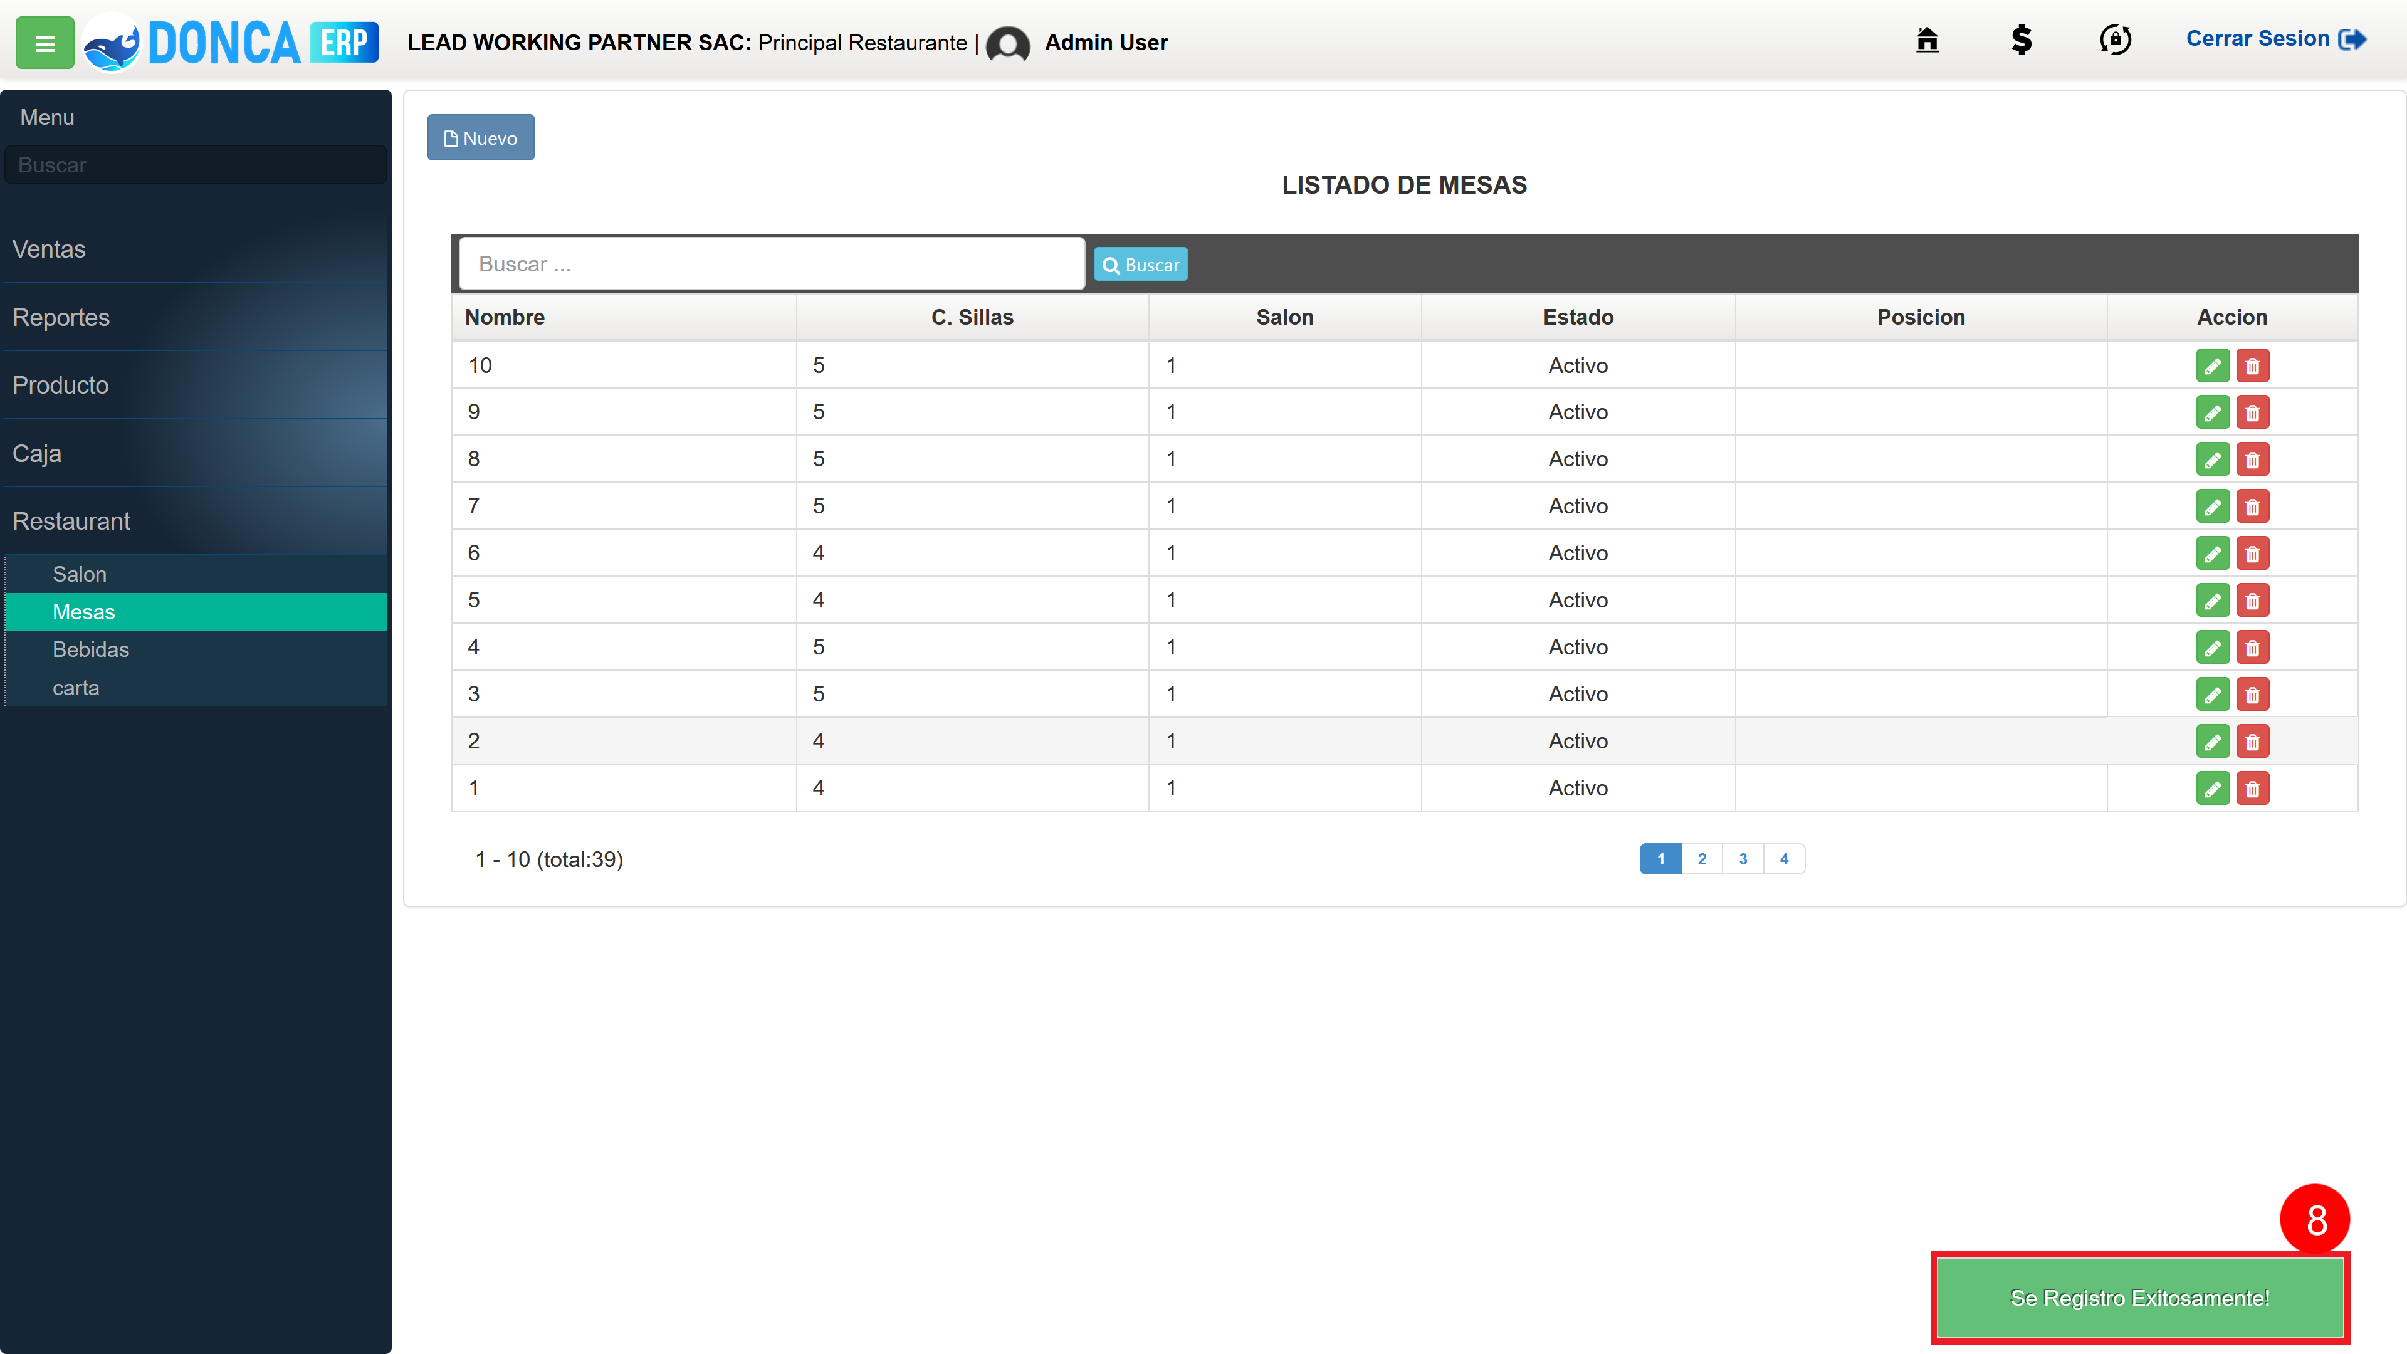Edit mesa 4 with pencil icon
Image resolution: width=2407 pixels, height=1354 pixels.
pos(2213,647)
